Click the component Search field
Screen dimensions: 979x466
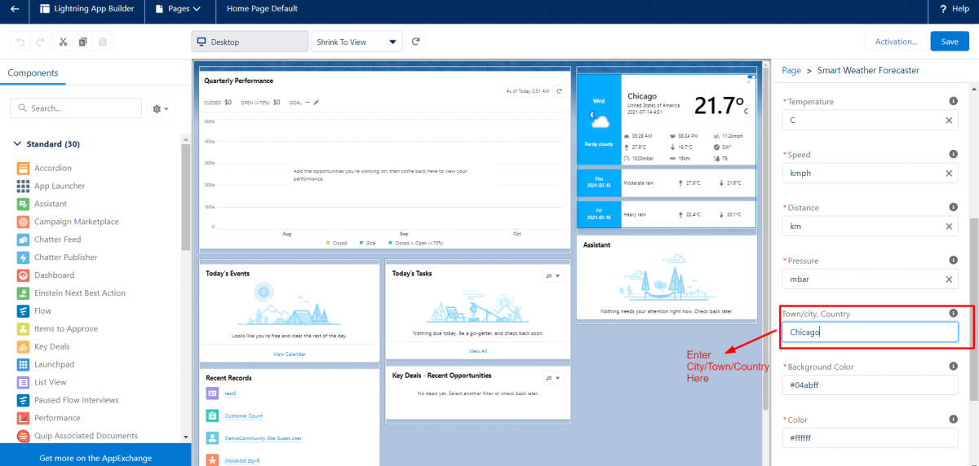(76, 108)
